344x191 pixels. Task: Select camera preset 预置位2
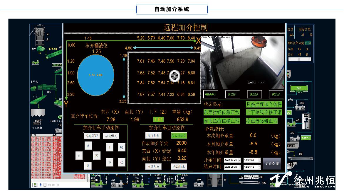coord(254,94)
